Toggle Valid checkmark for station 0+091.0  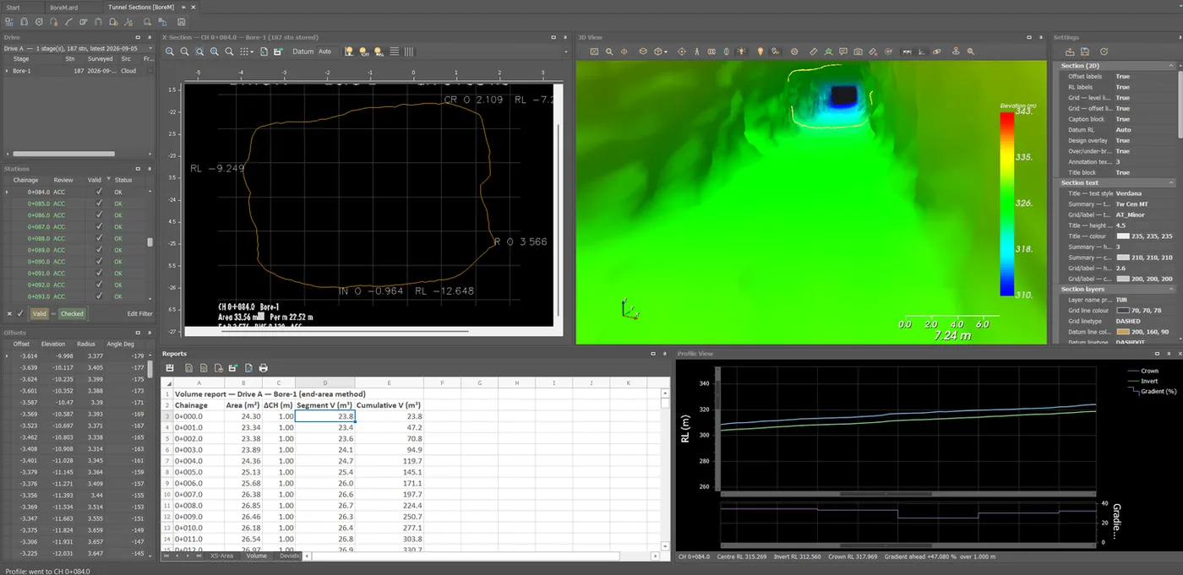pos(99,274)
